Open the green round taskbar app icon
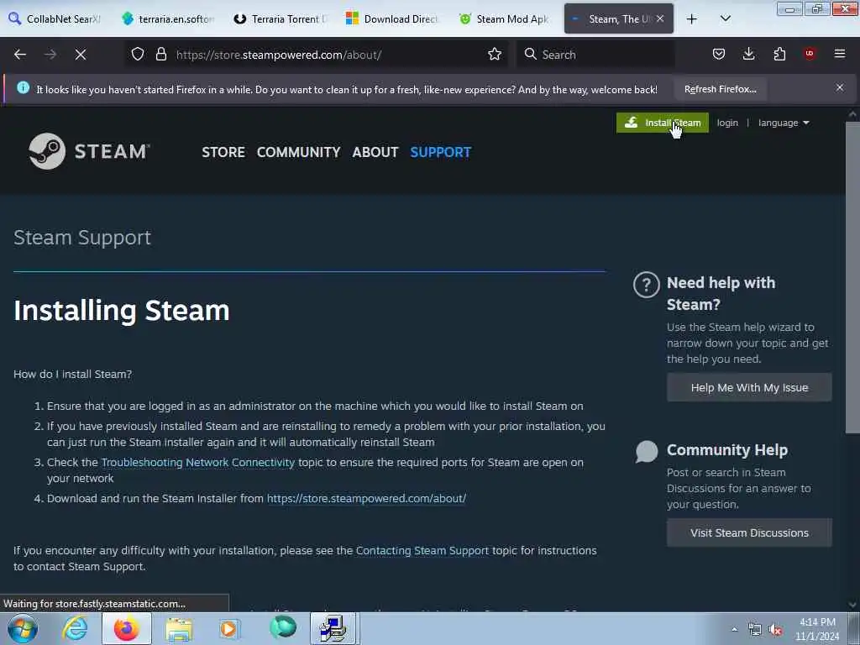The image size is (860, 645). 283,627
